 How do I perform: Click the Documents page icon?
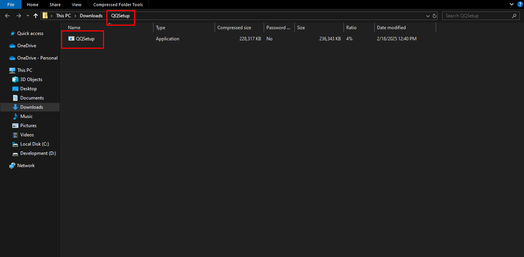click(x=15, y=98)
